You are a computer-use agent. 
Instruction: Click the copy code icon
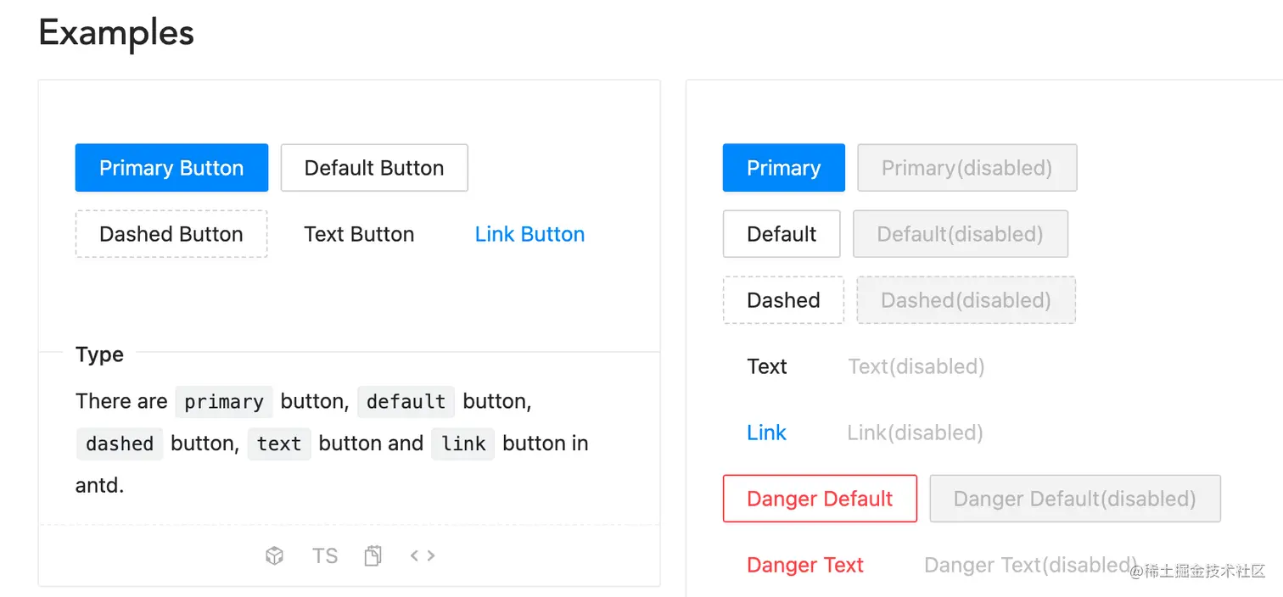click(x=373, y=555)
